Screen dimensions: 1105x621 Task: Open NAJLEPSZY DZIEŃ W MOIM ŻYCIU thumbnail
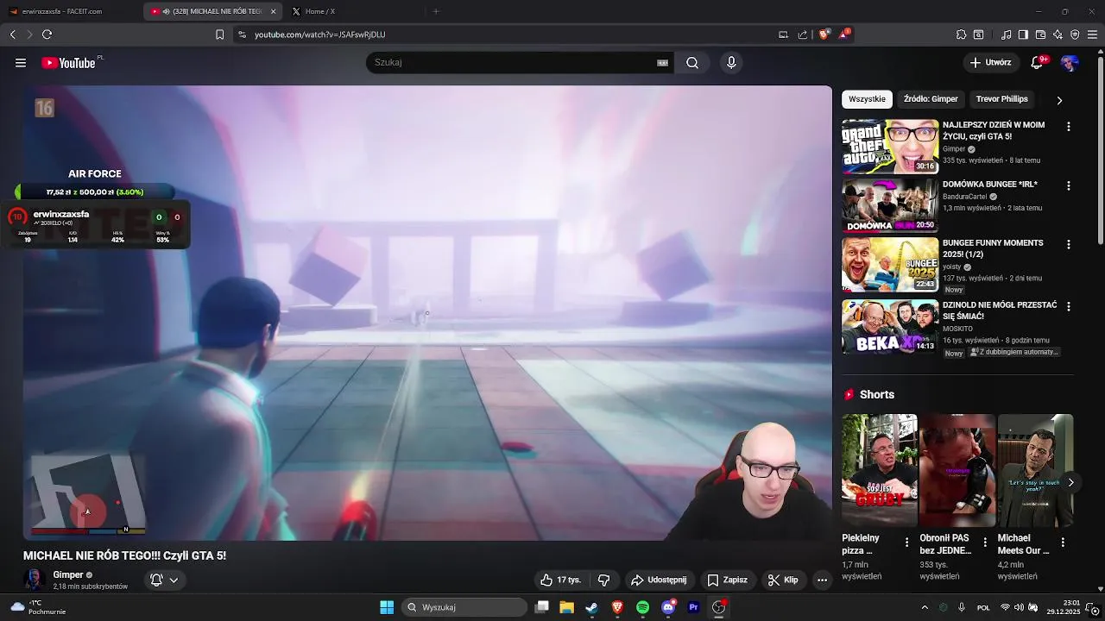coord(890,147)
